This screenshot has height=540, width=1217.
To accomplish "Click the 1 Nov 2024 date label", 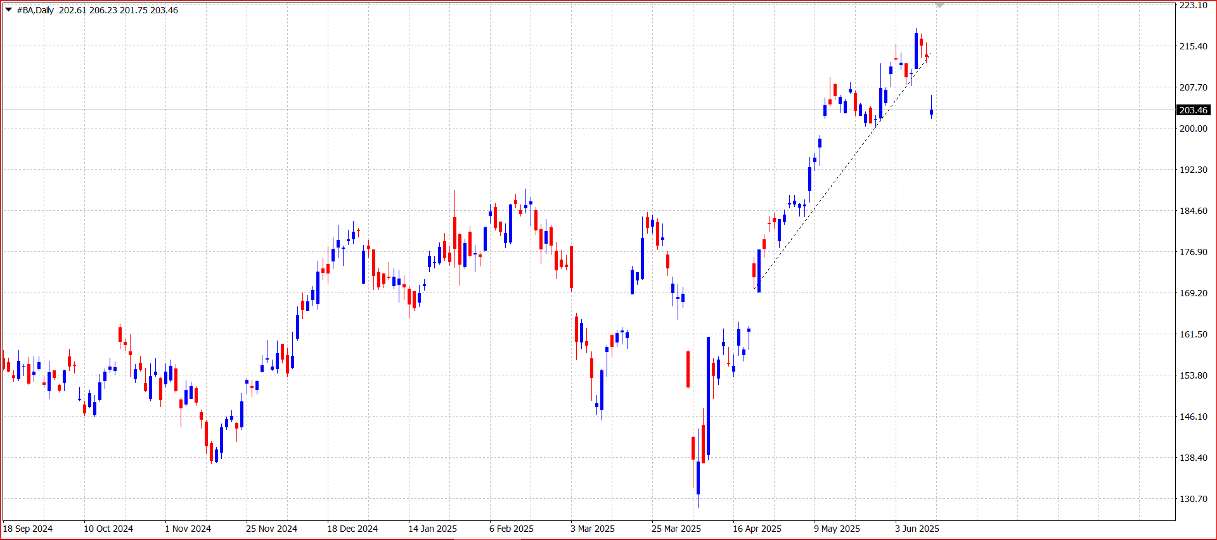I will [x=188, y=529].
